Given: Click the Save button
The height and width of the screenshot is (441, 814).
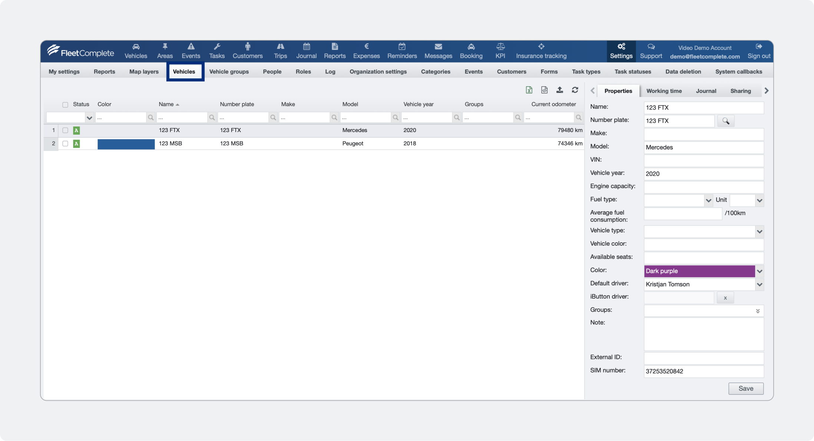Looking at the screenshot, I should pos(745,388).
